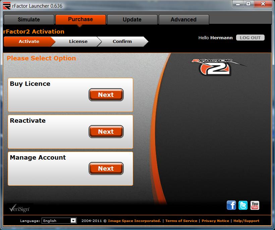Open the Privacy Notice link
Viewport: 275px width, 230px height.
click(215, 221)
